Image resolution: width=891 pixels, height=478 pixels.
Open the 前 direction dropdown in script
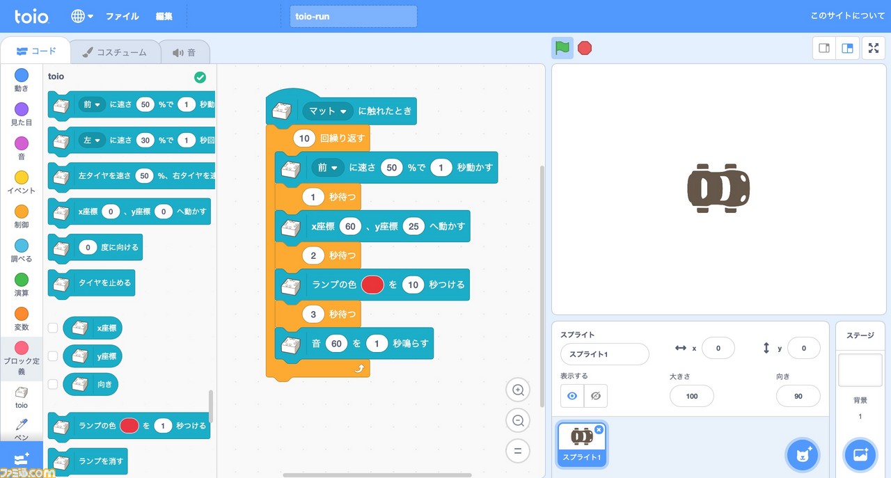coord(327,168)
